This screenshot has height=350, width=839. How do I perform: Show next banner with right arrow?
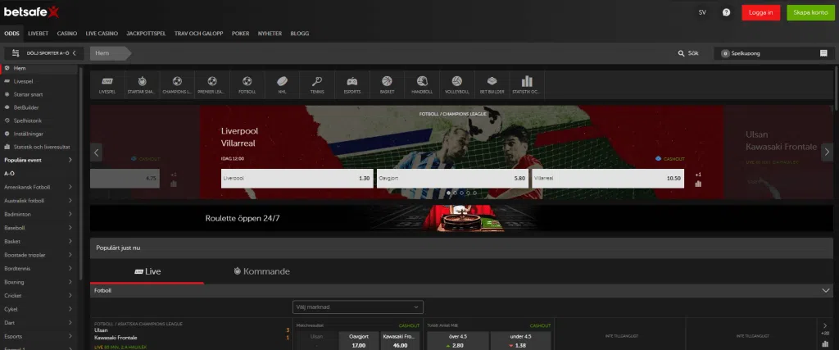826,152
